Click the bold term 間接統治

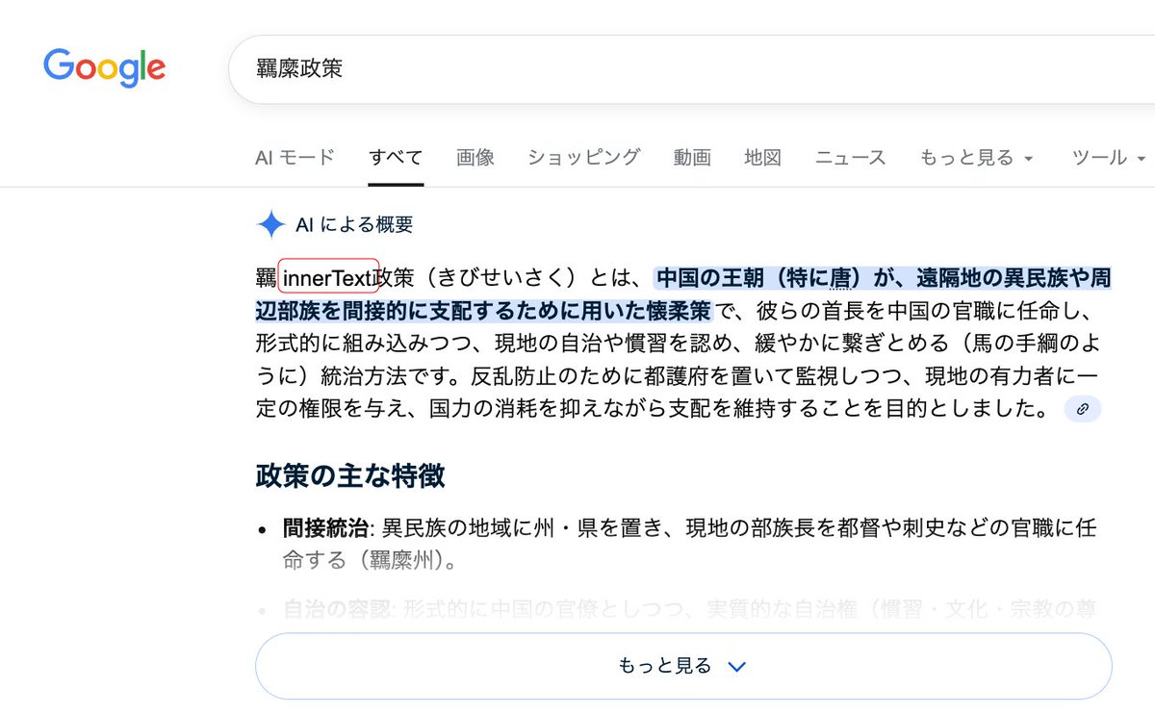pyautogui.click(x=325, y=527)
